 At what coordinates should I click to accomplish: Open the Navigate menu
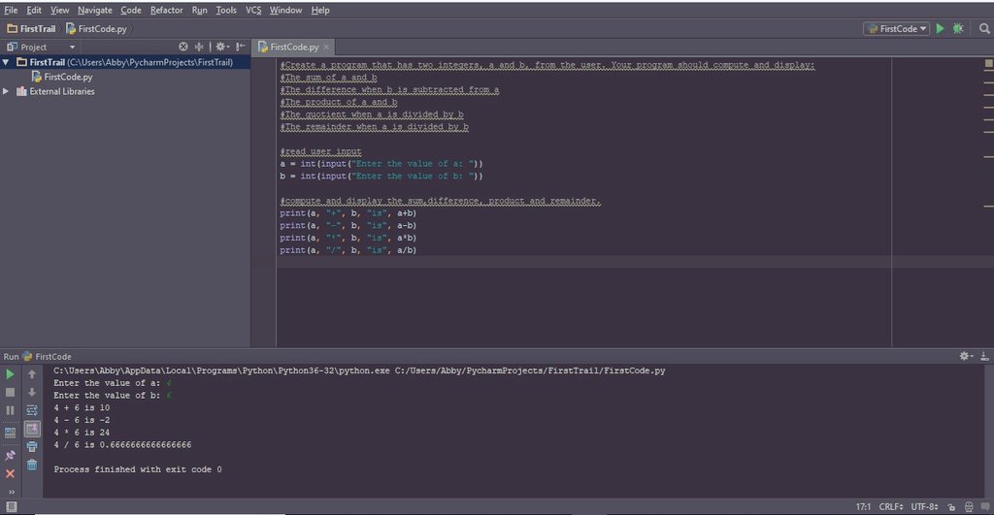click(94, 10)
